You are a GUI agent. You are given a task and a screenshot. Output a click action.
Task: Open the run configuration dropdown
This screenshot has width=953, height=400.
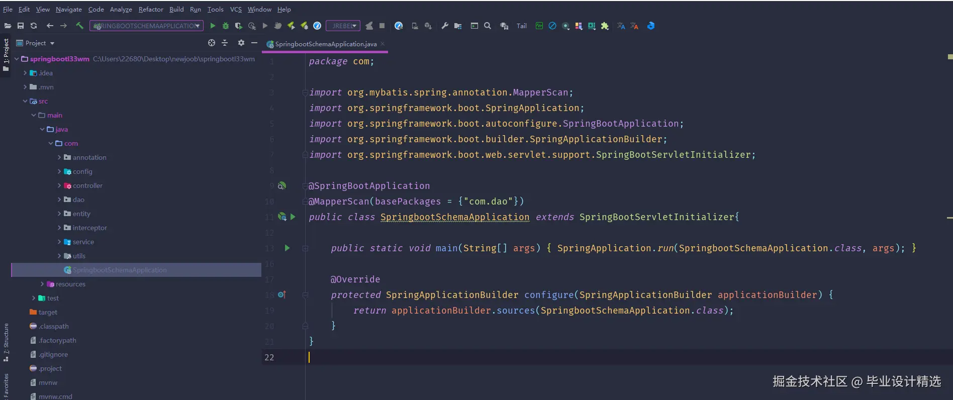[x=146, y=26]
